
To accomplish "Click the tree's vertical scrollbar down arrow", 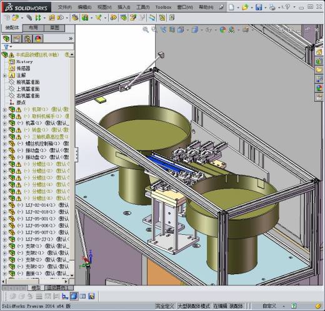I will [x=72, y=275].
